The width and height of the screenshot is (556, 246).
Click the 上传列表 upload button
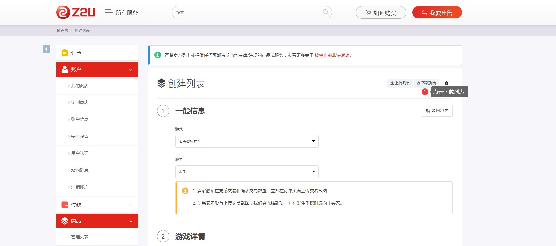(x=400, y=83)
